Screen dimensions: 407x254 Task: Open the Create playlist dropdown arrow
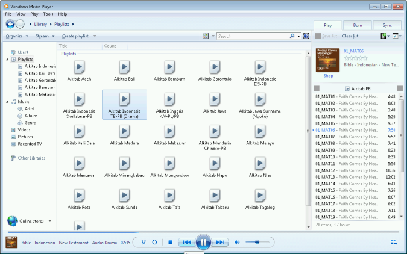coord(95,36)
